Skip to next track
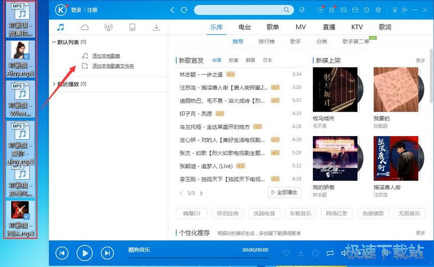 [107, 253]
